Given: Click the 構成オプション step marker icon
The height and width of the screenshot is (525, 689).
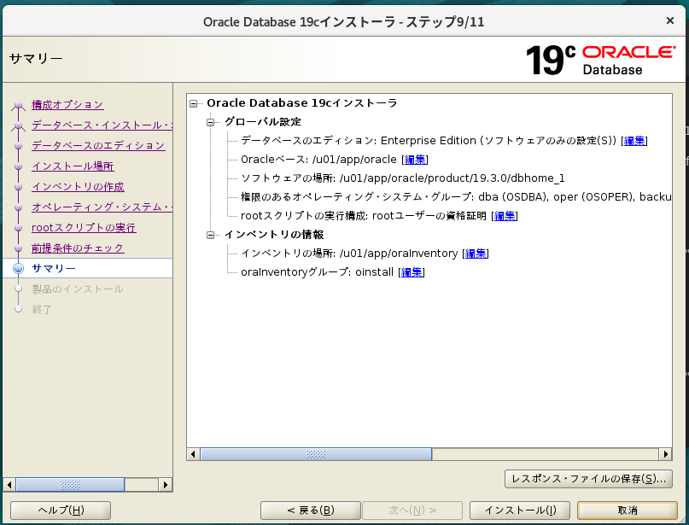Looking at the screenshot, I should tap(18, 106).
